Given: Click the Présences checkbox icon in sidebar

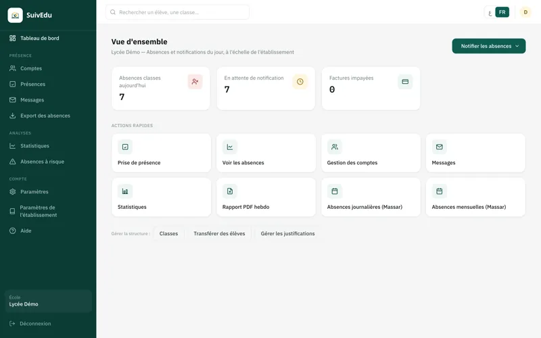Looking at the screenshot, I should pos(12,84).
